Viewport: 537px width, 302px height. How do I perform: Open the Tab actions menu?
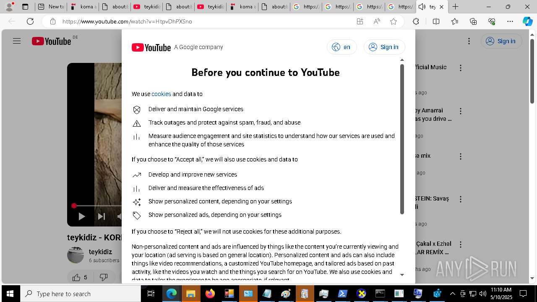(25, 7)
